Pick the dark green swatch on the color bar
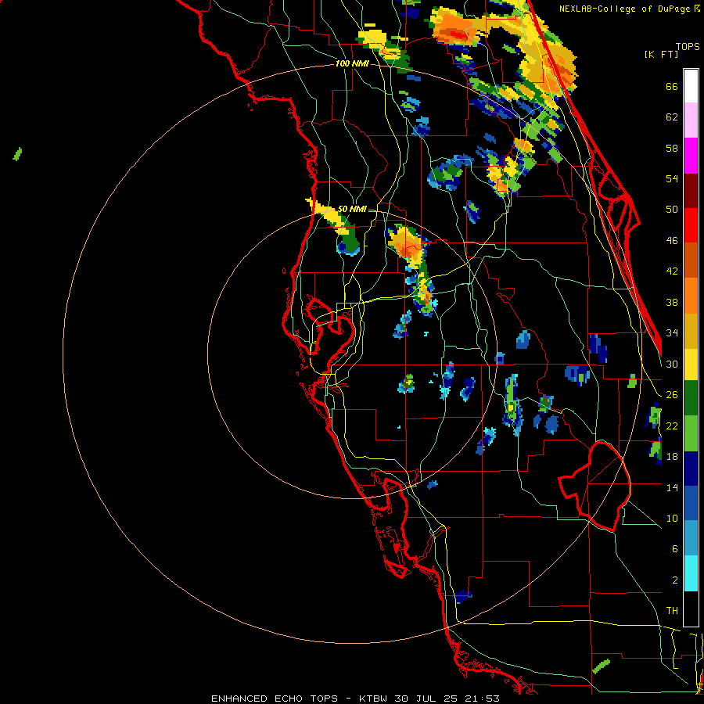The height and width of the screenshot is (704, 704). click(691, 398)
